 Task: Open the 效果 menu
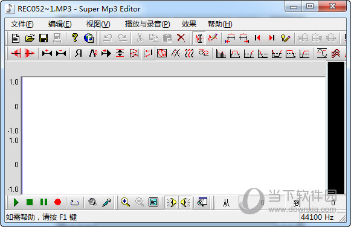click(188, 24)
